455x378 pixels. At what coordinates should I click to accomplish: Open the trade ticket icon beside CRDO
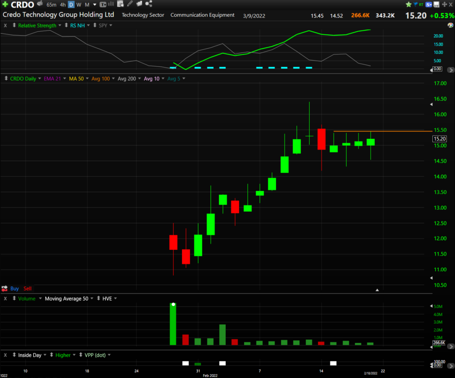pos(40,4)
